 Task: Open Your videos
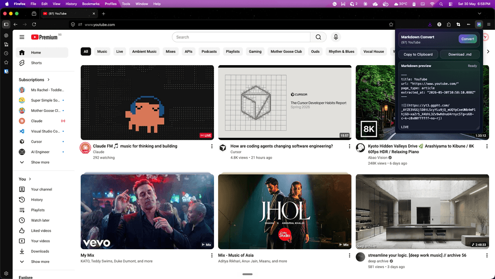click(x=42, y=241)
